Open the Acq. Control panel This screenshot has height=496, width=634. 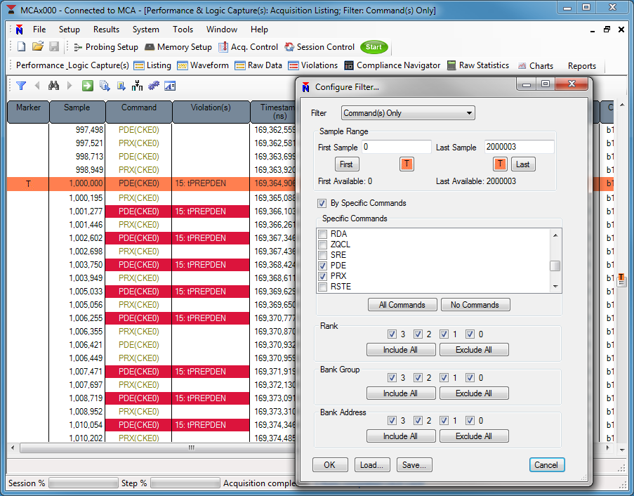(x=249, y=47)
